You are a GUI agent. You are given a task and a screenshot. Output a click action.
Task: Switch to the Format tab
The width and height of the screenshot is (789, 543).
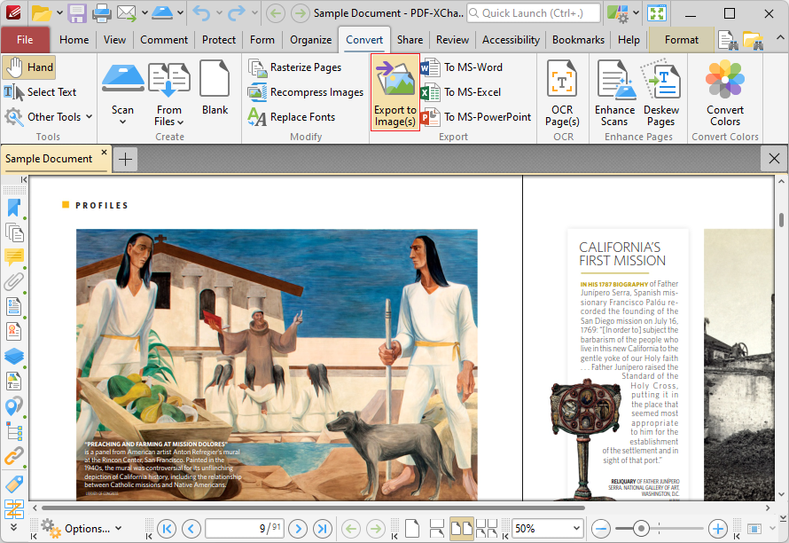click(x=682, y=40)
